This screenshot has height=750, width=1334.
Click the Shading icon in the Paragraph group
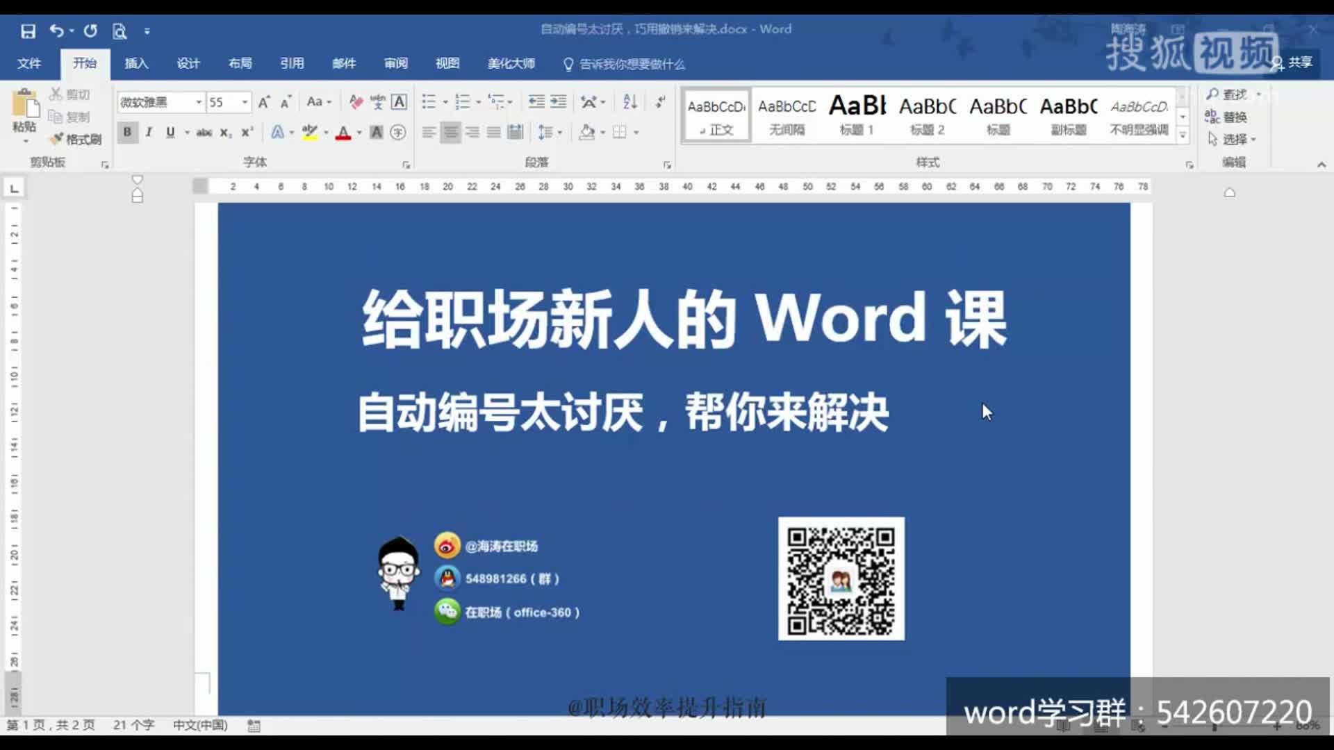[x=587, y=132]
